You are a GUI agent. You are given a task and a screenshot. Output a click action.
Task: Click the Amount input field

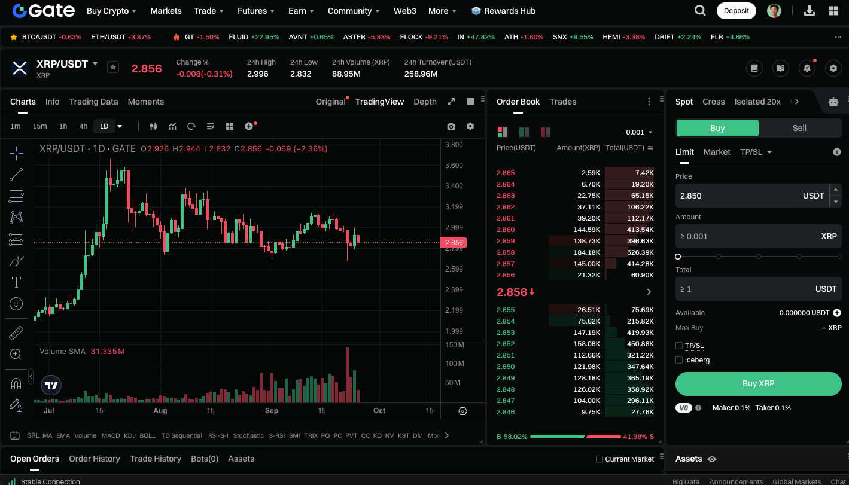(x=758, y=236)
